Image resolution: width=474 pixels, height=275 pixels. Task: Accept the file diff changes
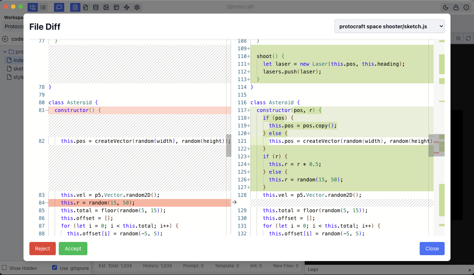click(73, 249)
